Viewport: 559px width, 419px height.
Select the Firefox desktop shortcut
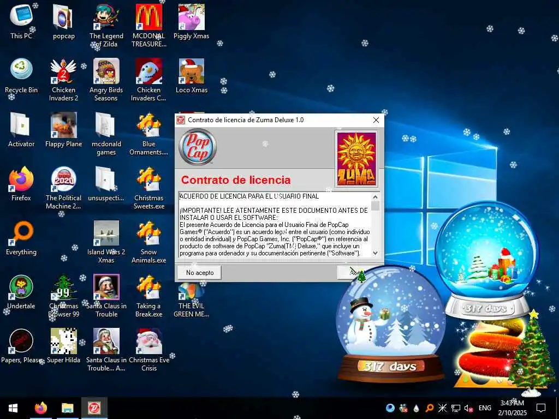tap(21, 184)
